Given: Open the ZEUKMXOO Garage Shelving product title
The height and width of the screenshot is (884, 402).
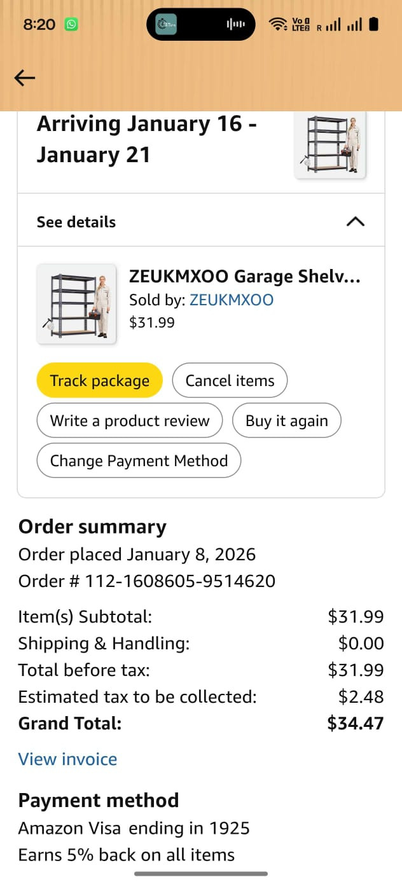Looking at the screenshot, I should tap(245, 277).
